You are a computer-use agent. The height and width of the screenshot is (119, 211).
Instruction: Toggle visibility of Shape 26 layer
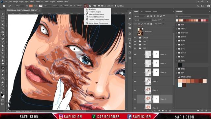coord(135,72)
